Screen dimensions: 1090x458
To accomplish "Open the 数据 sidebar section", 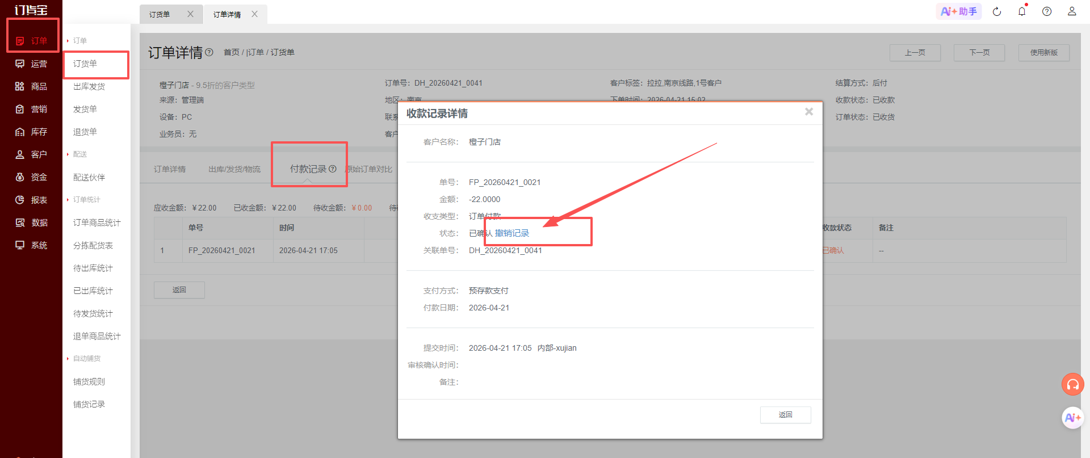I will [31, 222].
